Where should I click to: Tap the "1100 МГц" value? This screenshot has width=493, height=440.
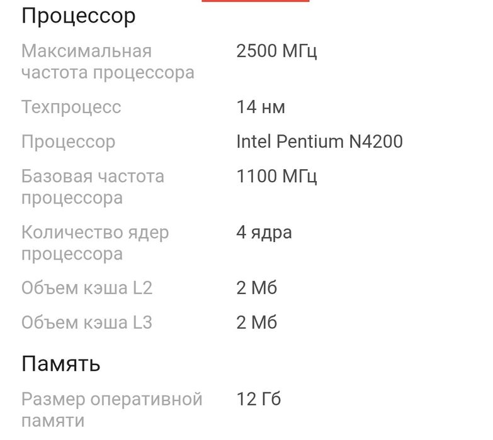[x=276, y=176]
